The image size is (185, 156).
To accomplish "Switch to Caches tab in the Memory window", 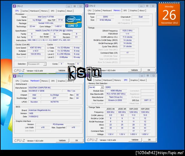I will coord(97,10).
